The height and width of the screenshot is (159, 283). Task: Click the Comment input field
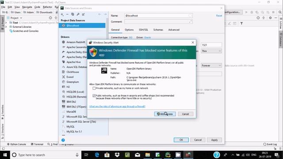(158, 22)
